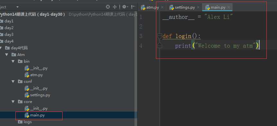Click the fold marker on def login line
The image size is (277, 126).
[160, 36]
